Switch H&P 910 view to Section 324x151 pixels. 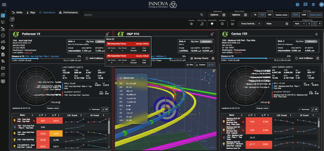click(x=201, y=65)
